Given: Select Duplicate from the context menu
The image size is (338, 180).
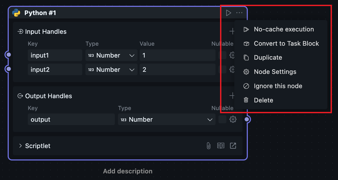Looking at the screenshot, I should [x=268, y=58].
